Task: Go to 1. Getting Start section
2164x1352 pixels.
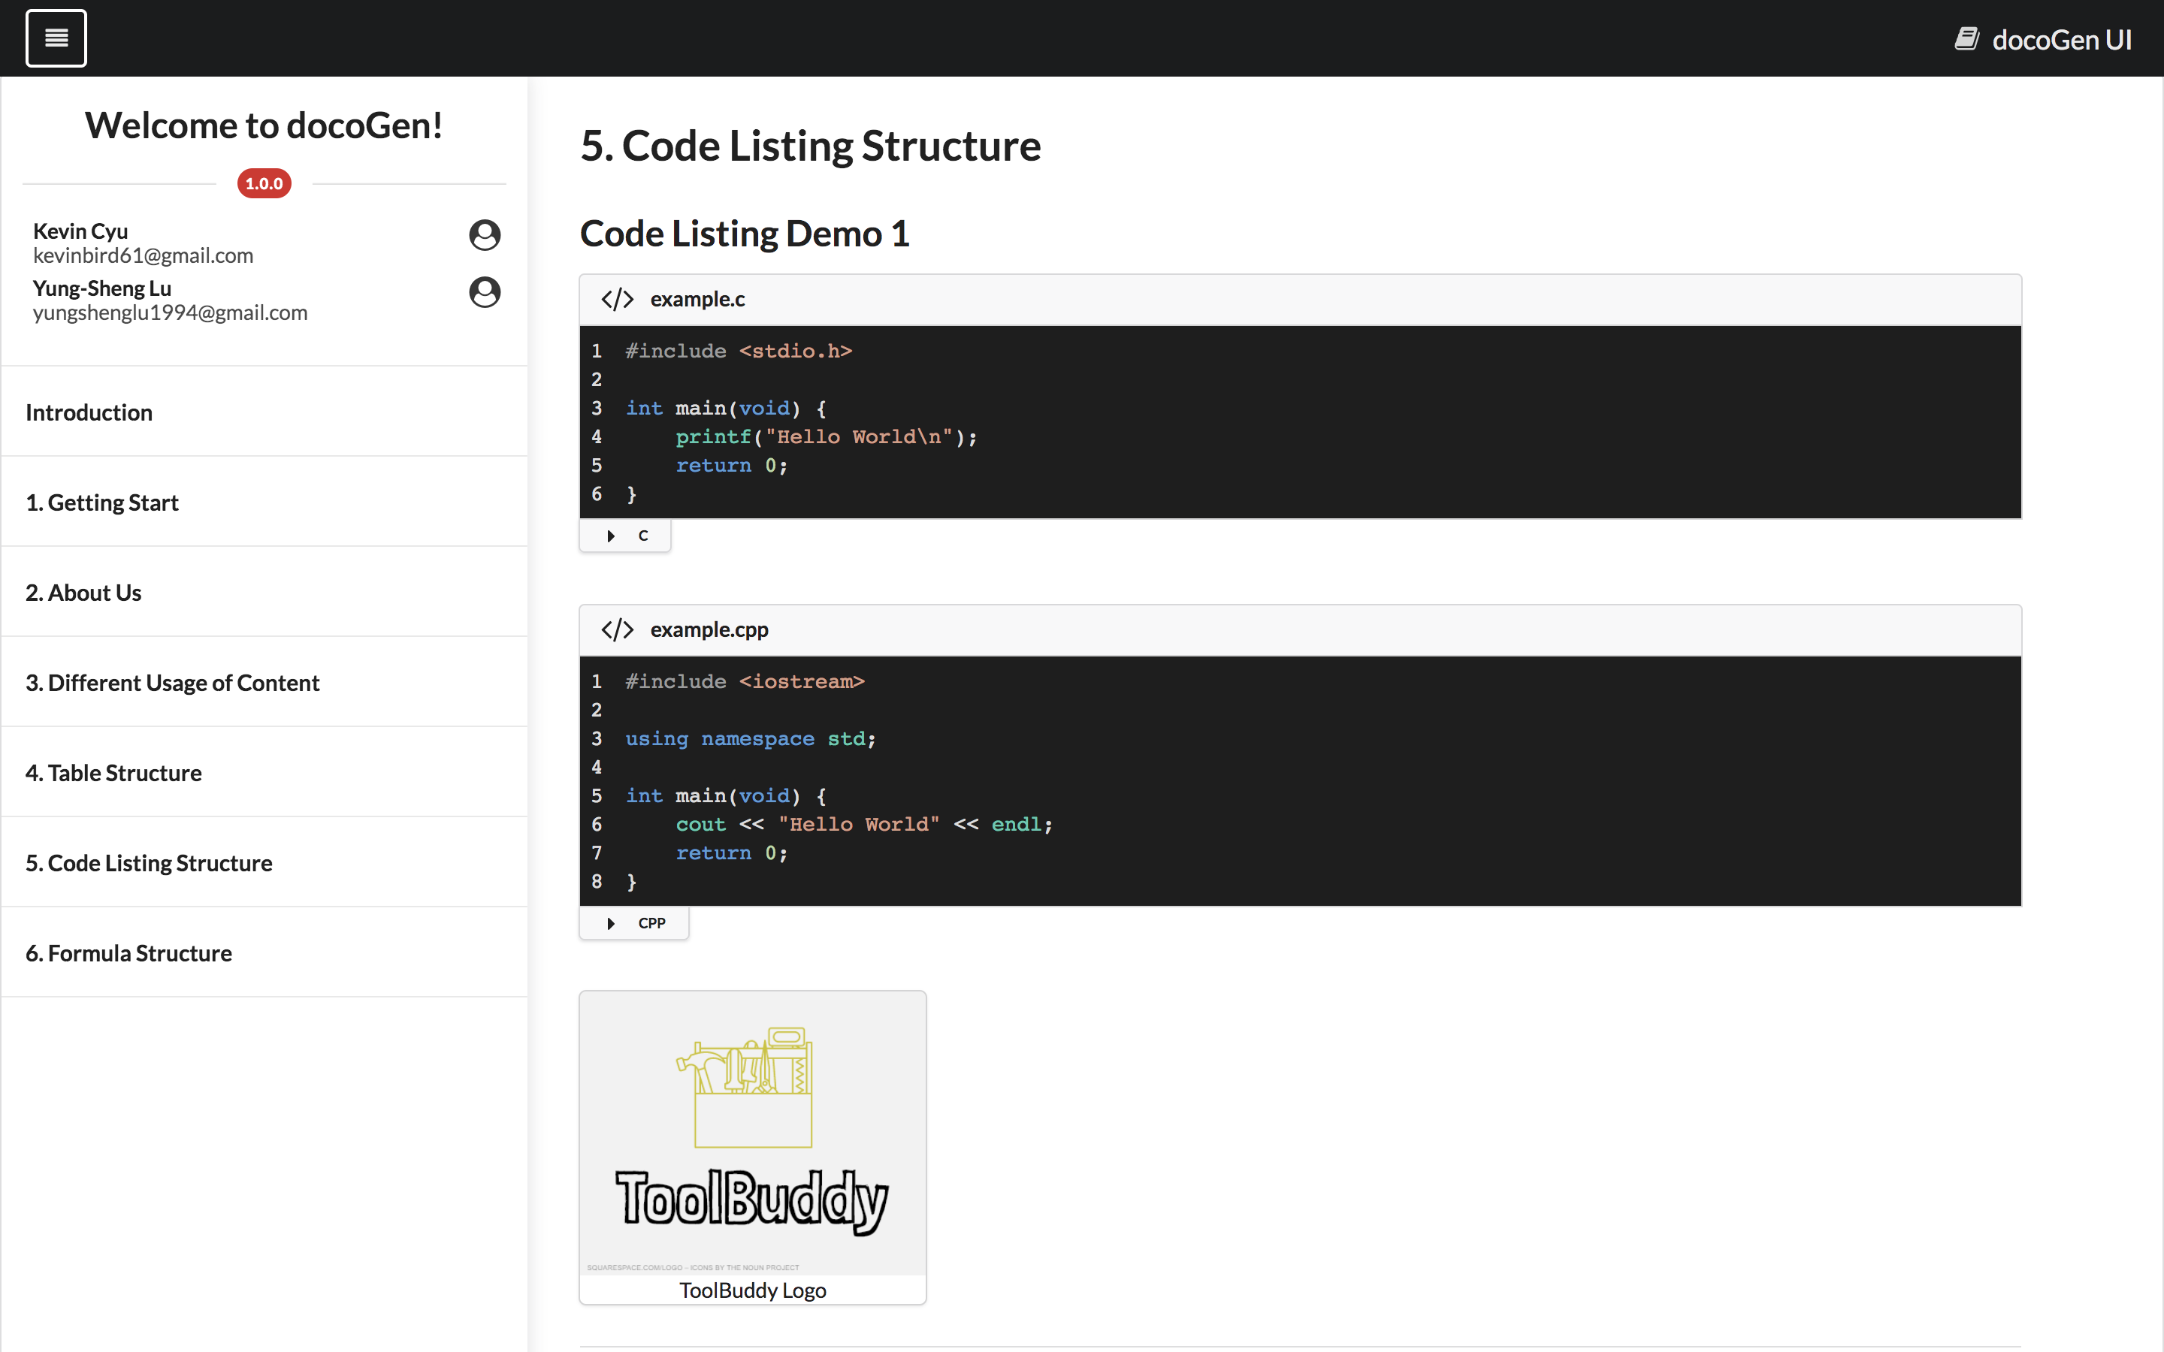Action: 102,502
